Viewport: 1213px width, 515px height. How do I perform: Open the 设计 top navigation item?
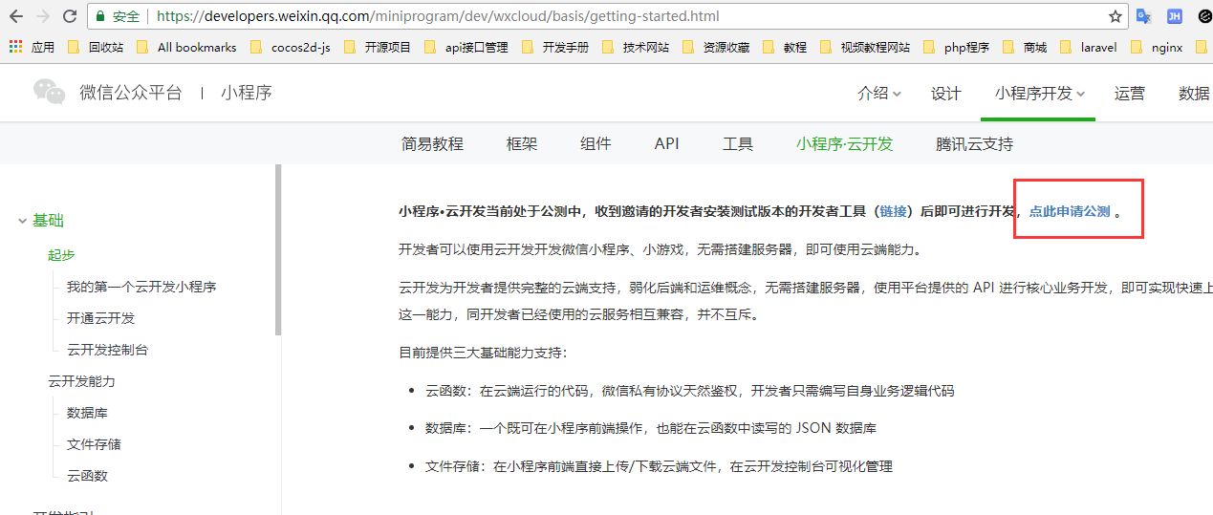pyautogui.click(x=945, y=93)
